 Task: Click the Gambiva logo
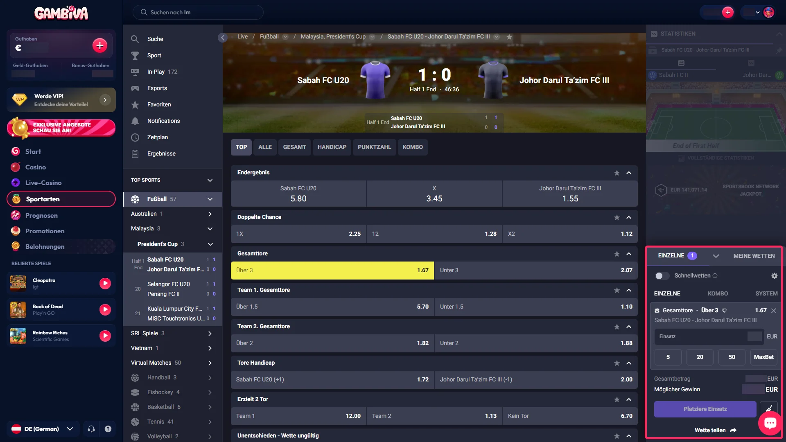[61, 13]
